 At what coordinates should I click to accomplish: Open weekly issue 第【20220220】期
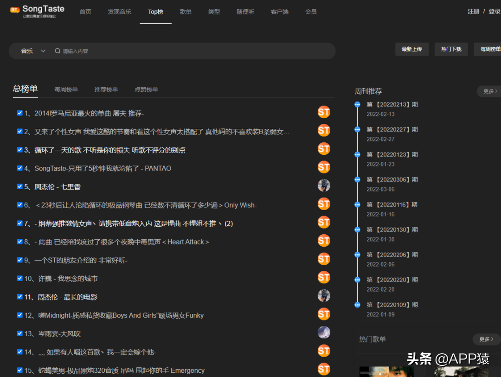392,280
